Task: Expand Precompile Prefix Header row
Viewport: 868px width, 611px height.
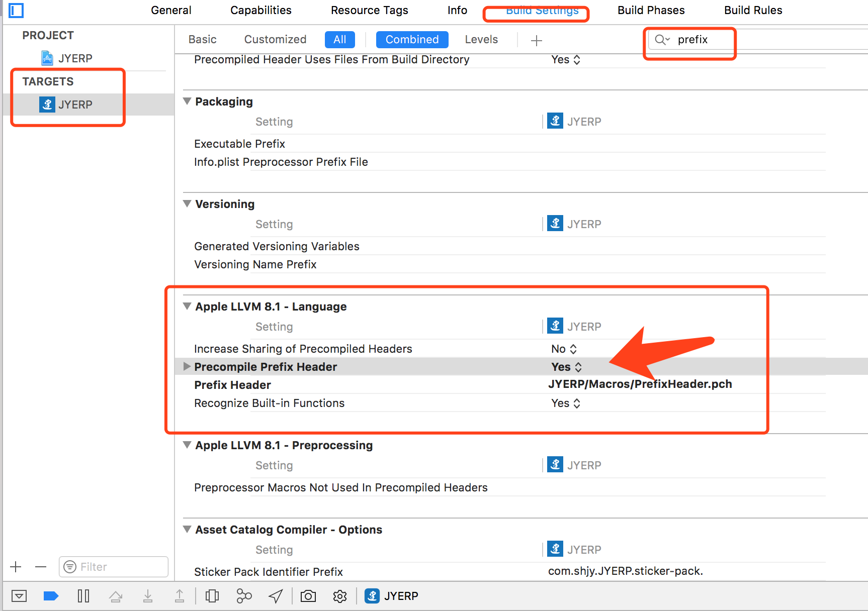Action: [187, 366]
